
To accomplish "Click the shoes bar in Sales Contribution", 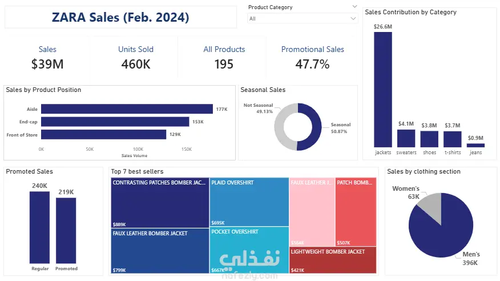I will (x=429, y=139).
